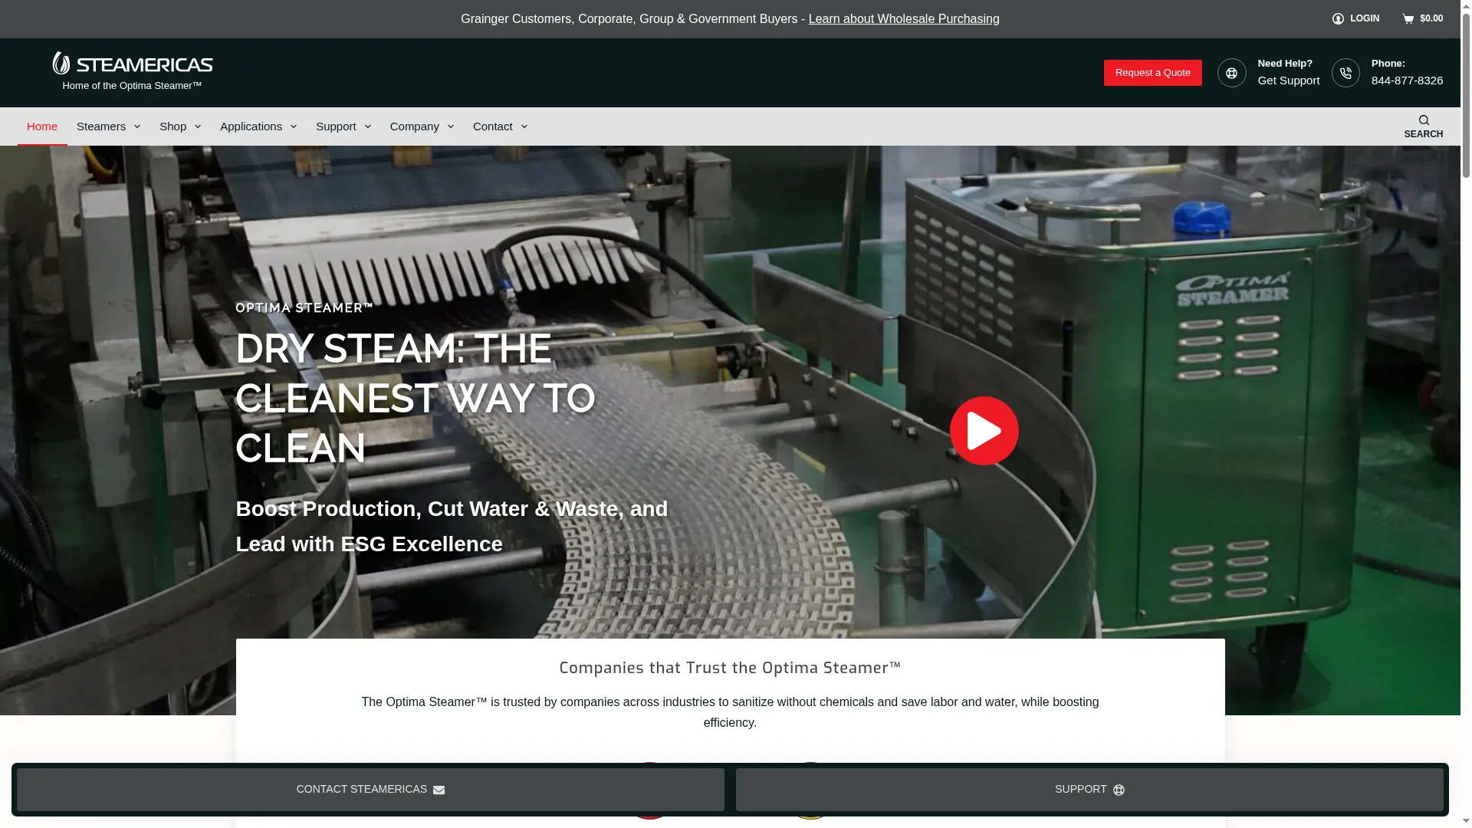Open the shopping cart icon
The height and width of the screenshot is (828, 1472).
coord(1408,18)
